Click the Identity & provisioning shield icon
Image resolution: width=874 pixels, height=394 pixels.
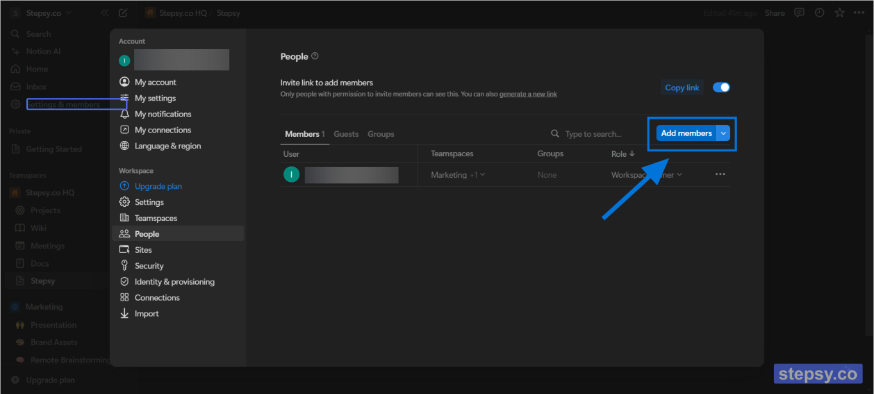coord(124,281)
